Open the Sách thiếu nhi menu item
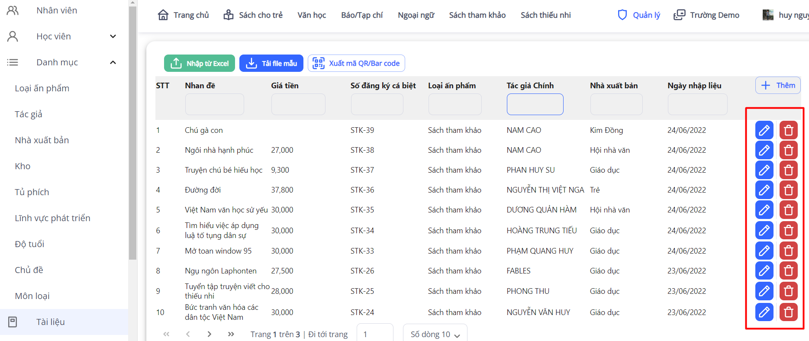This screenshot has width=809, height=341. [x=545, y=15]
